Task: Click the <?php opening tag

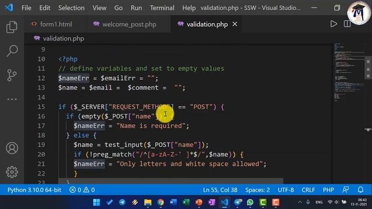Action: (68, 59)
